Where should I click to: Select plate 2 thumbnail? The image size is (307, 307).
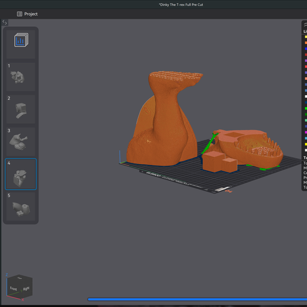[x=21, y=109]
